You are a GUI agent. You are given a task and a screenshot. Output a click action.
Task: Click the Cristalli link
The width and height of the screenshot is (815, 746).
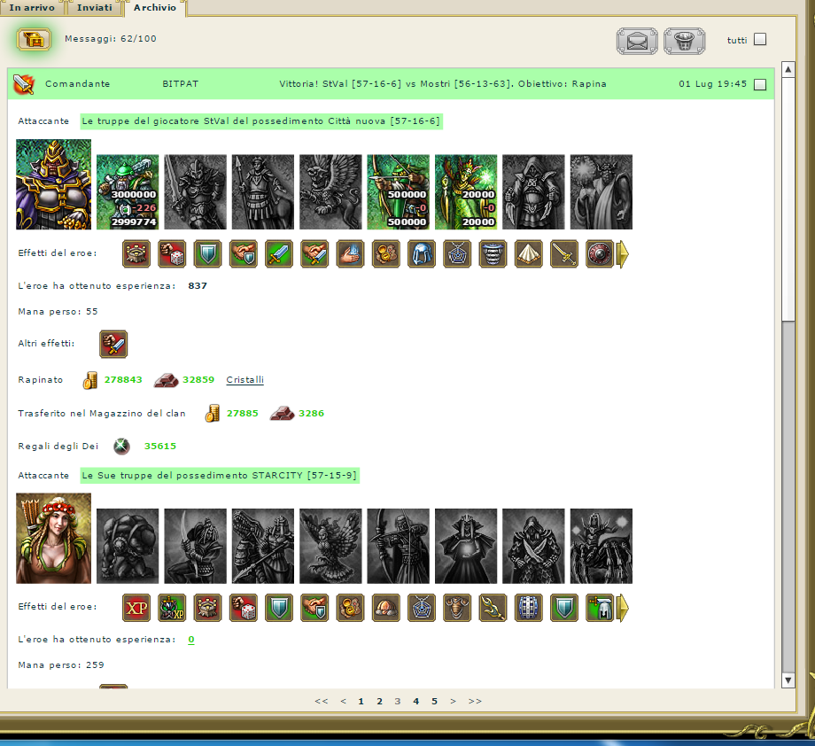coord(244,380)
